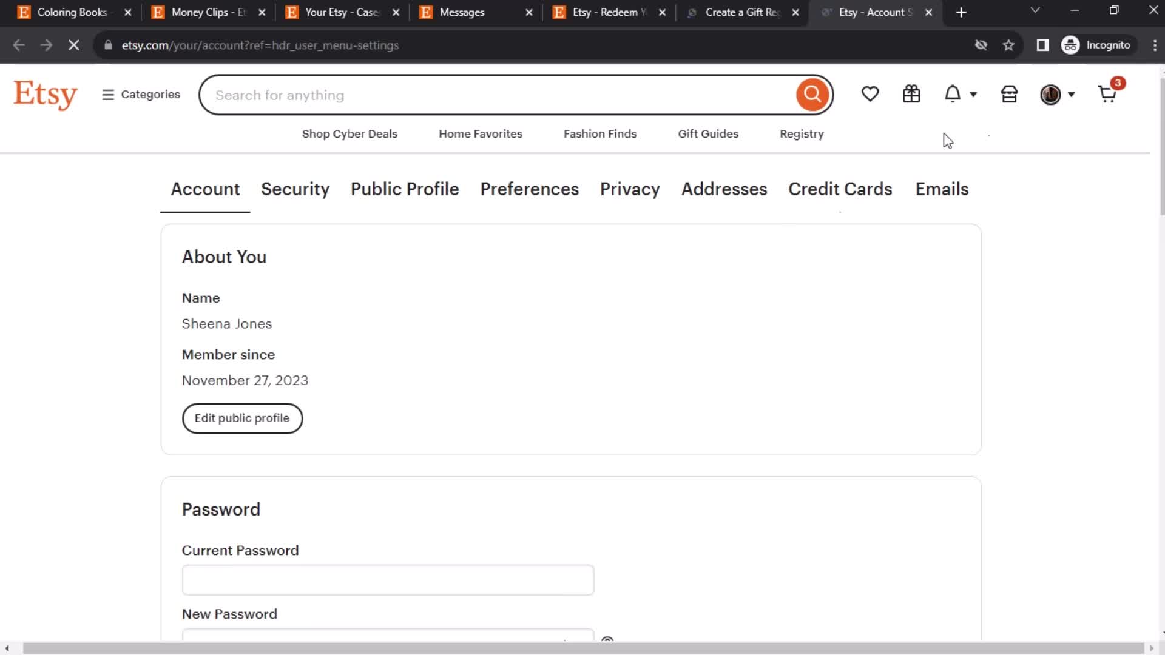Image resolution: width=1165 pixels, height=655 pixels.
Task: Click the New Password input field
Action: point(387,637)
